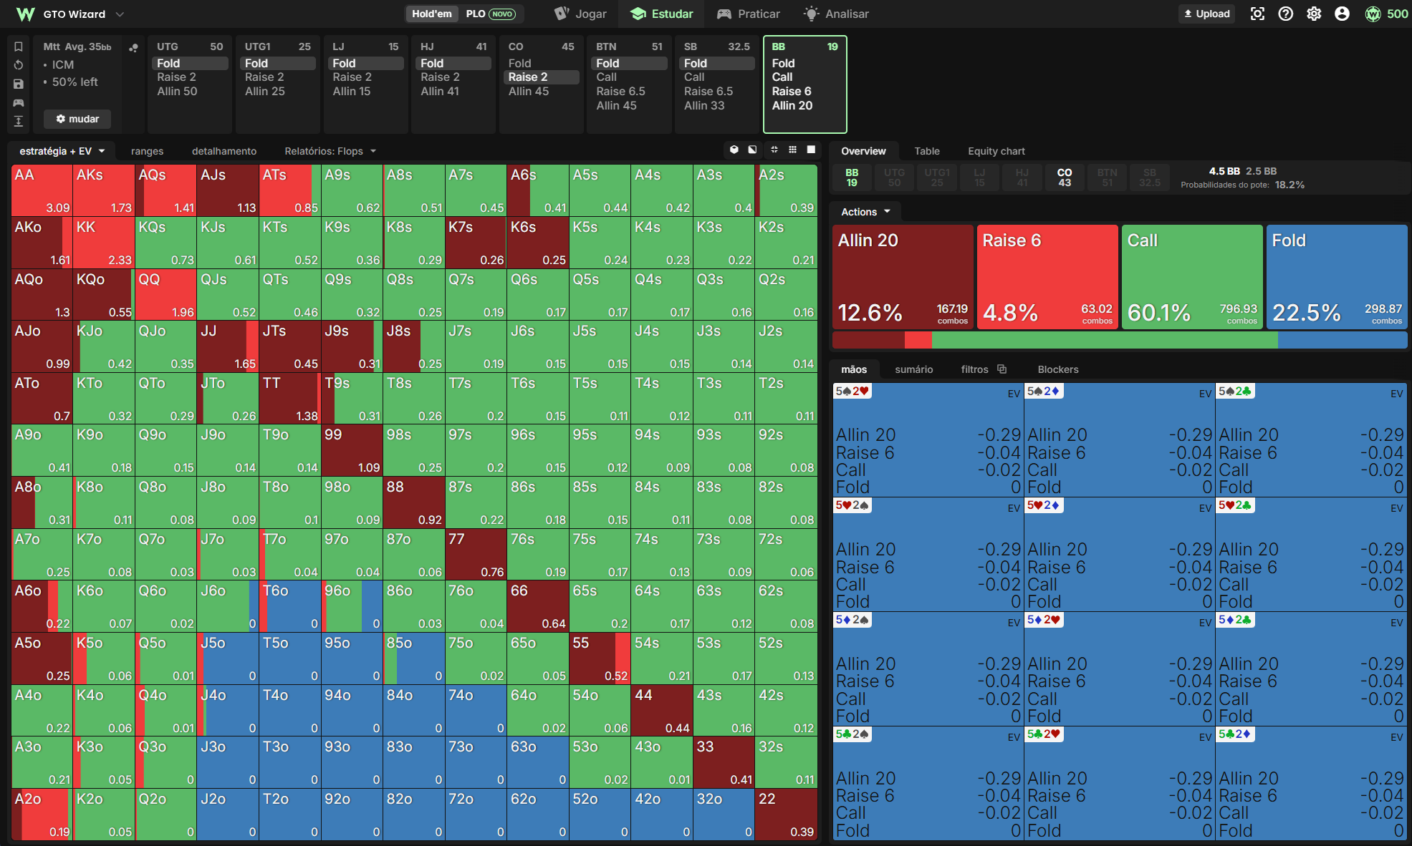
Task: Select the green Call action tile
Action: click(1192, 277)
